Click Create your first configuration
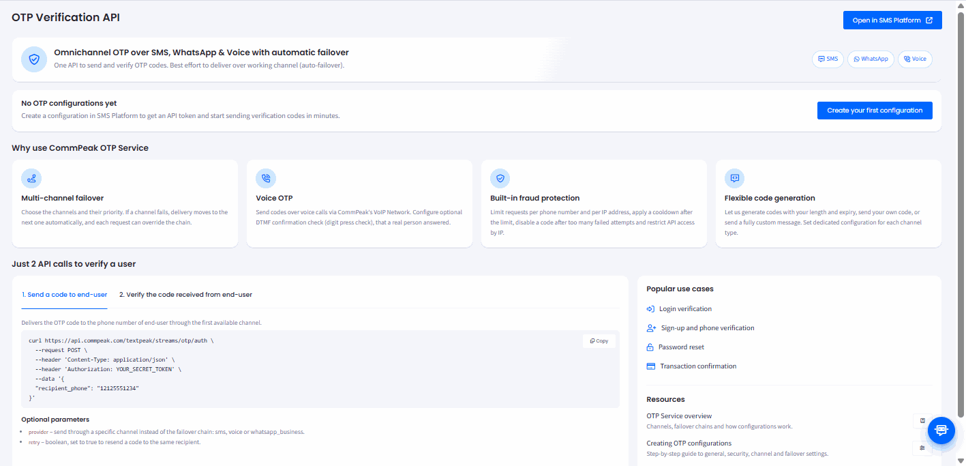The height and width of the screenshot is (466, 966). [875, 111]
